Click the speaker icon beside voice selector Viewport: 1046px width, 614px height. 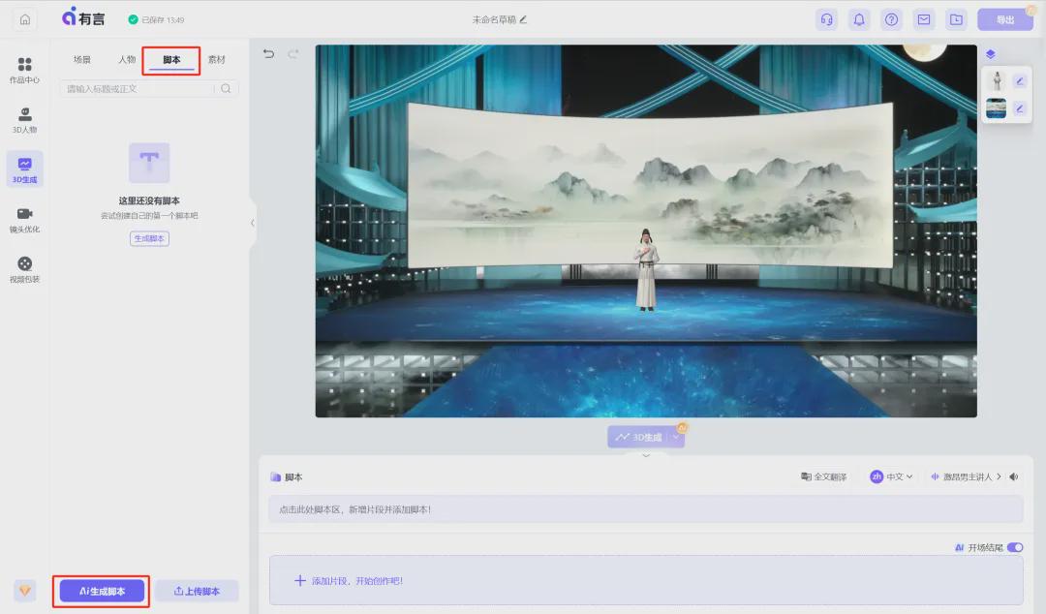(1015, 476)
